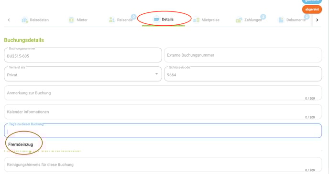This screenshot has height=174, width=329.
Task: Click the Reisende people icon
Action: (111, 20)
